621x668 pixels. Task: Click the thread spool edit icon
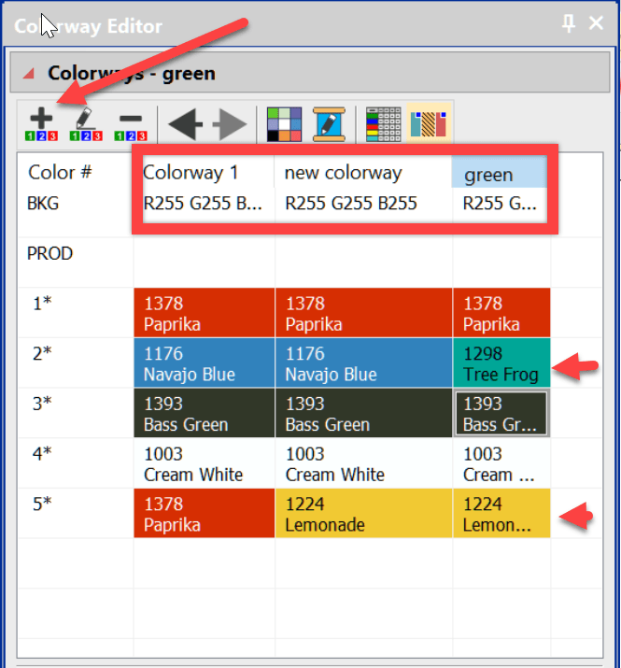pos(329,124)
